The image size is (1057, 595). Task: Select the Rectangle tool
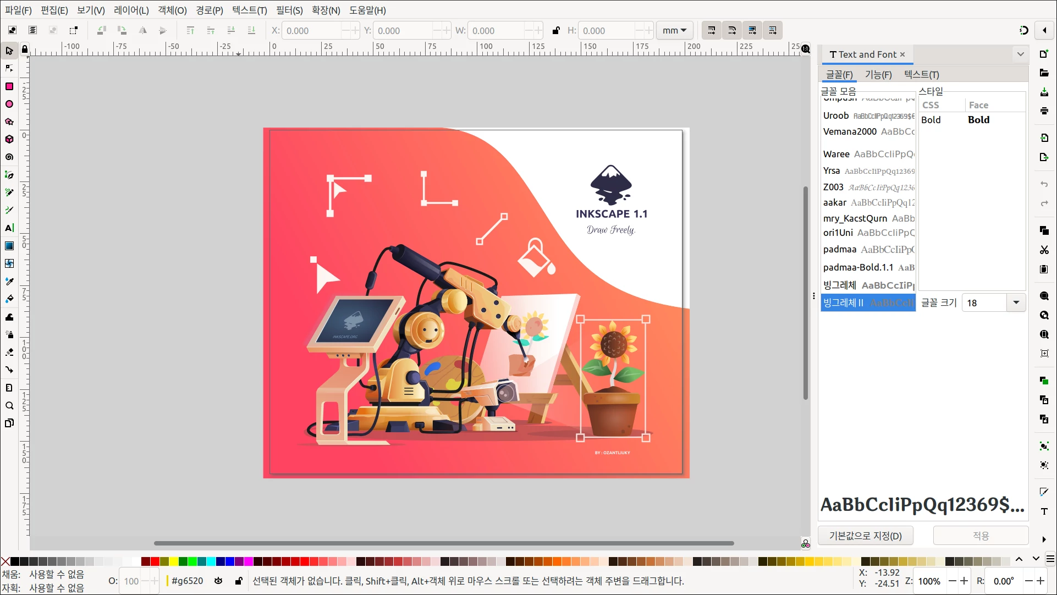pos(9,86)
